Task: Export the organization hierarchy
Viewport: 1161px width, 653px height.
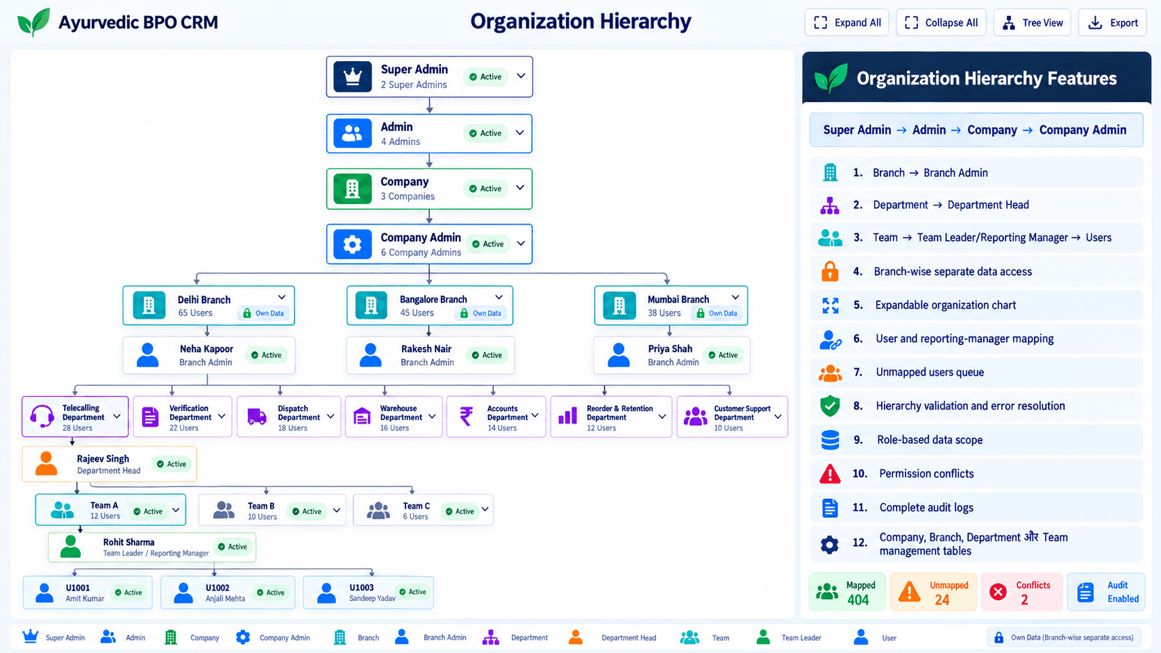Action: pos(1112,23)
